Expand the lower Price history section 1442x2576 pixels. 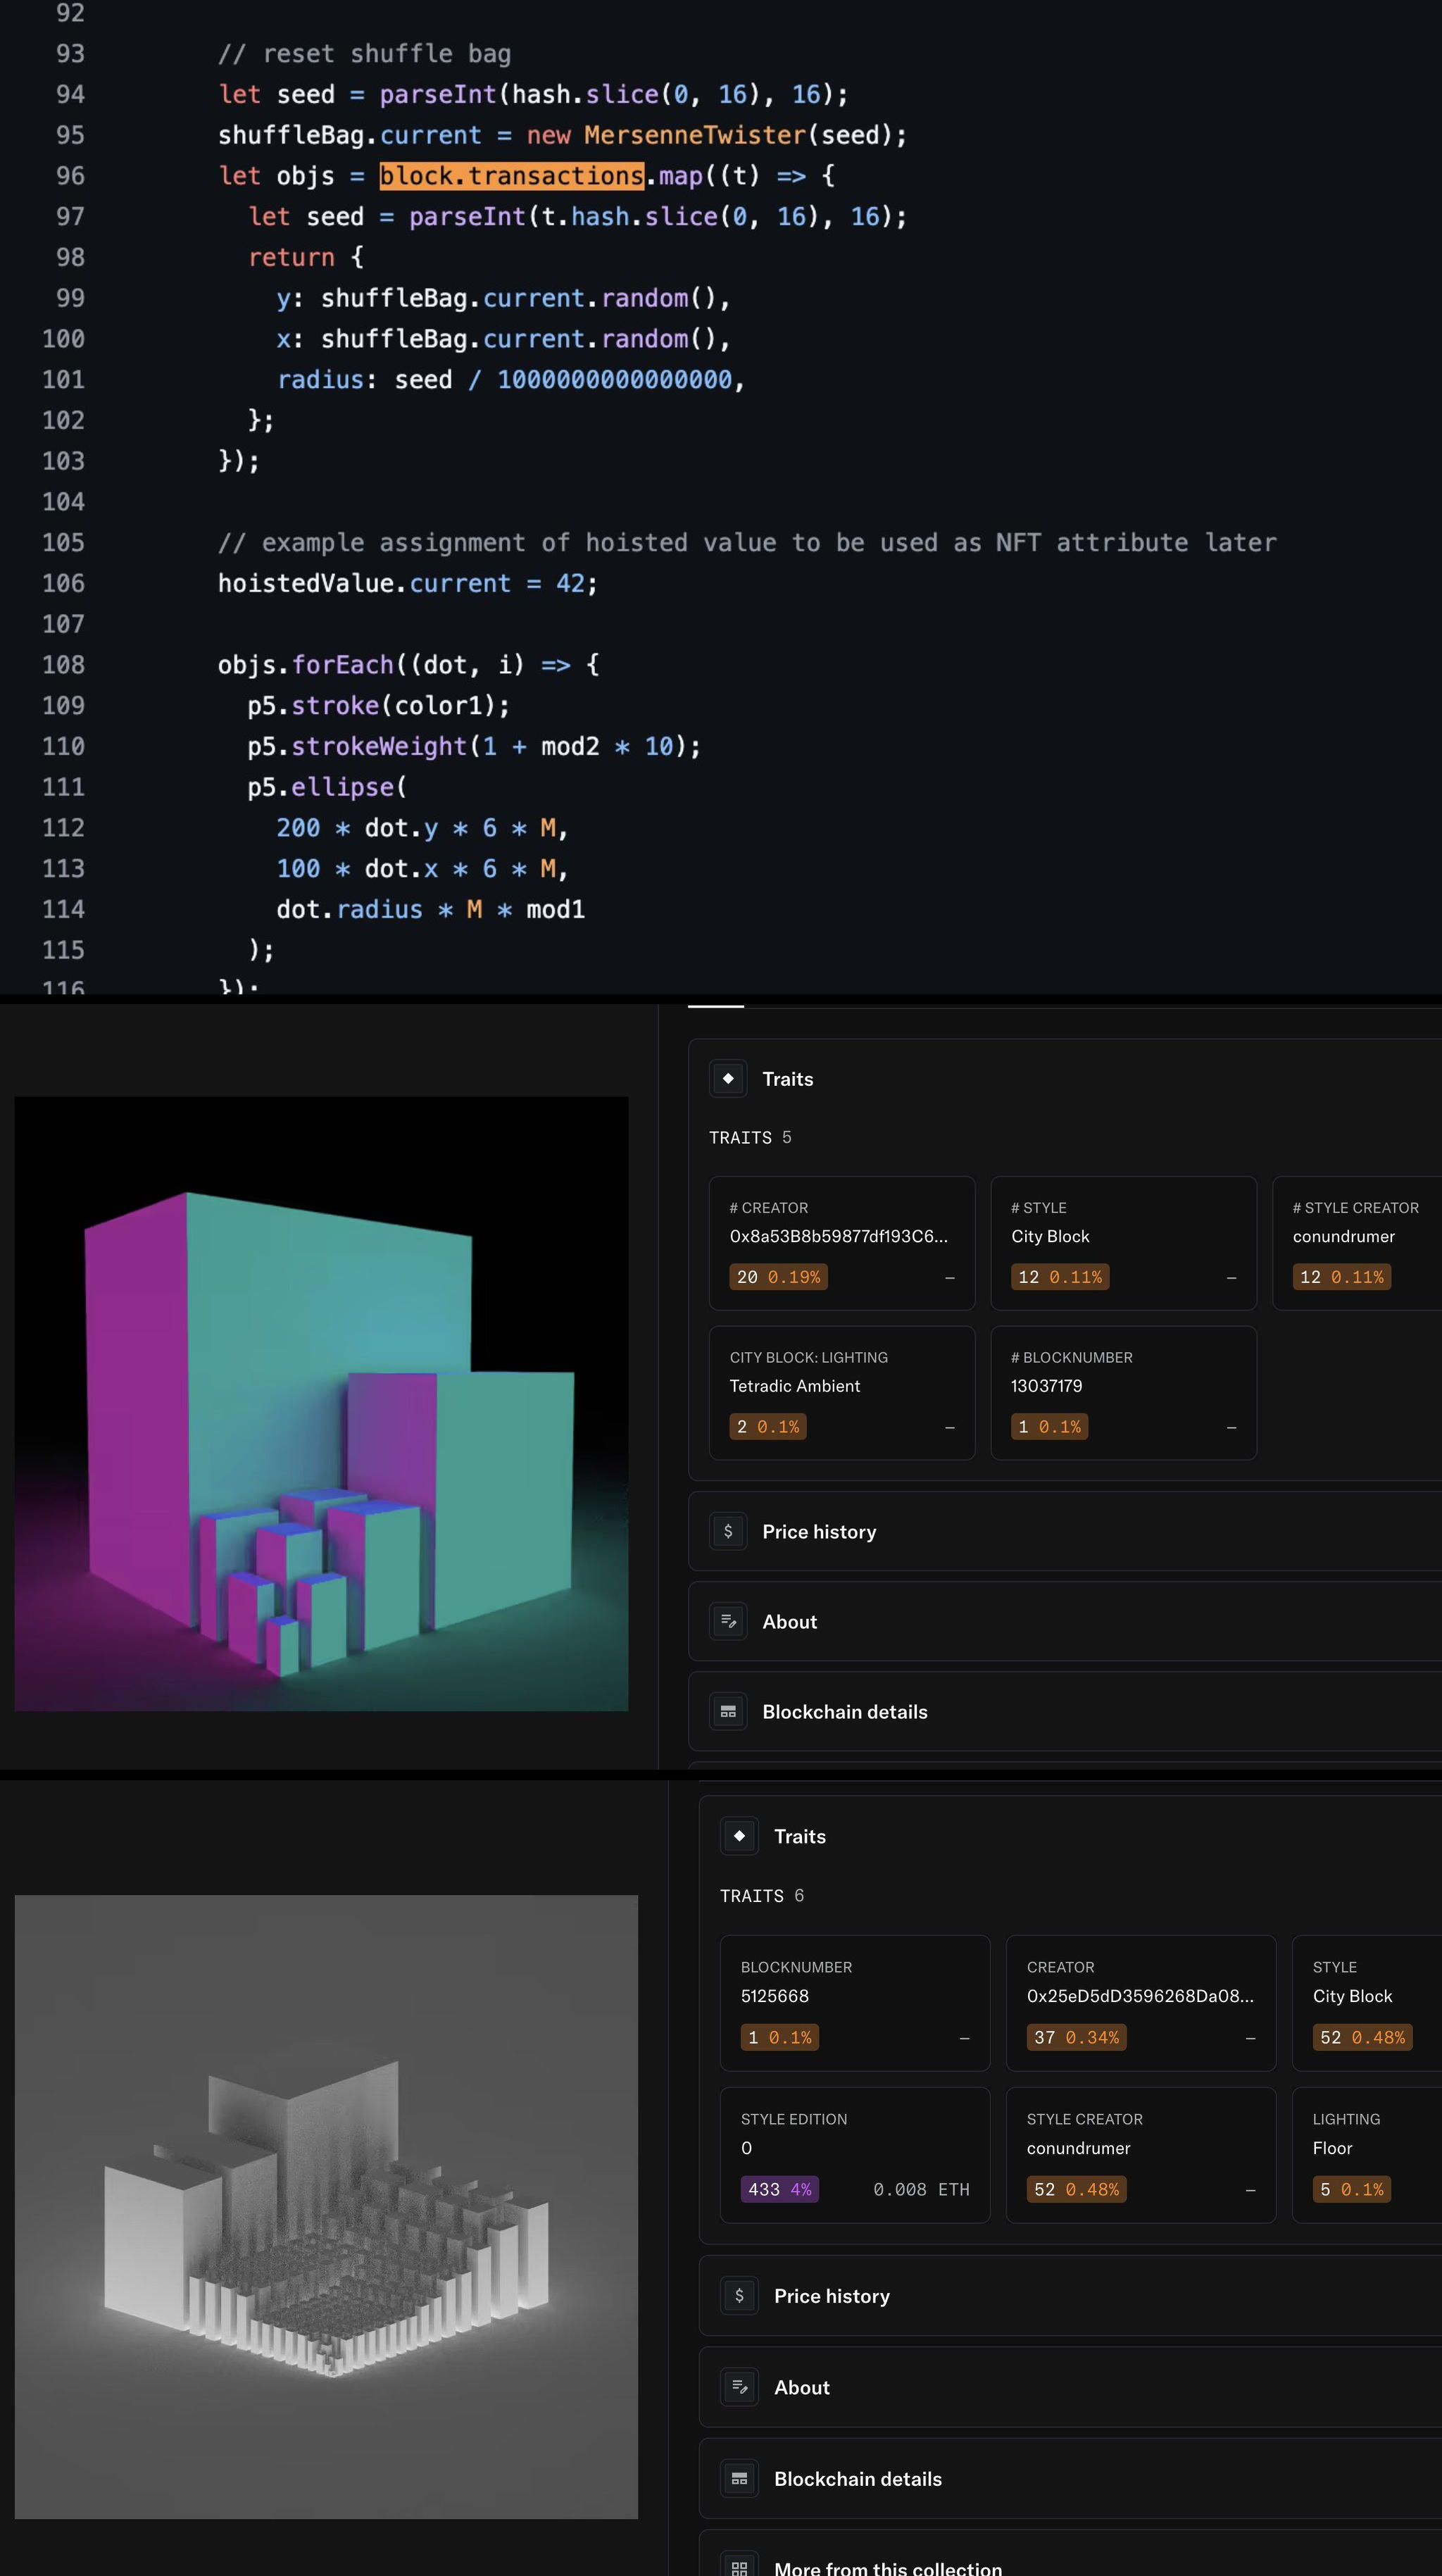pyautogui.click(x=1070, y=2295)
